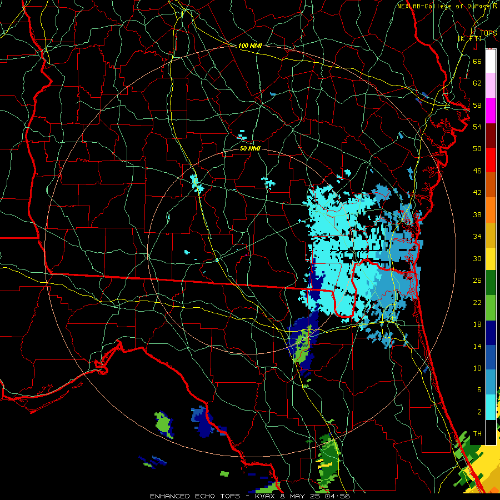
Task: Click the black TH legend swatch
Action: pos(491,432)
